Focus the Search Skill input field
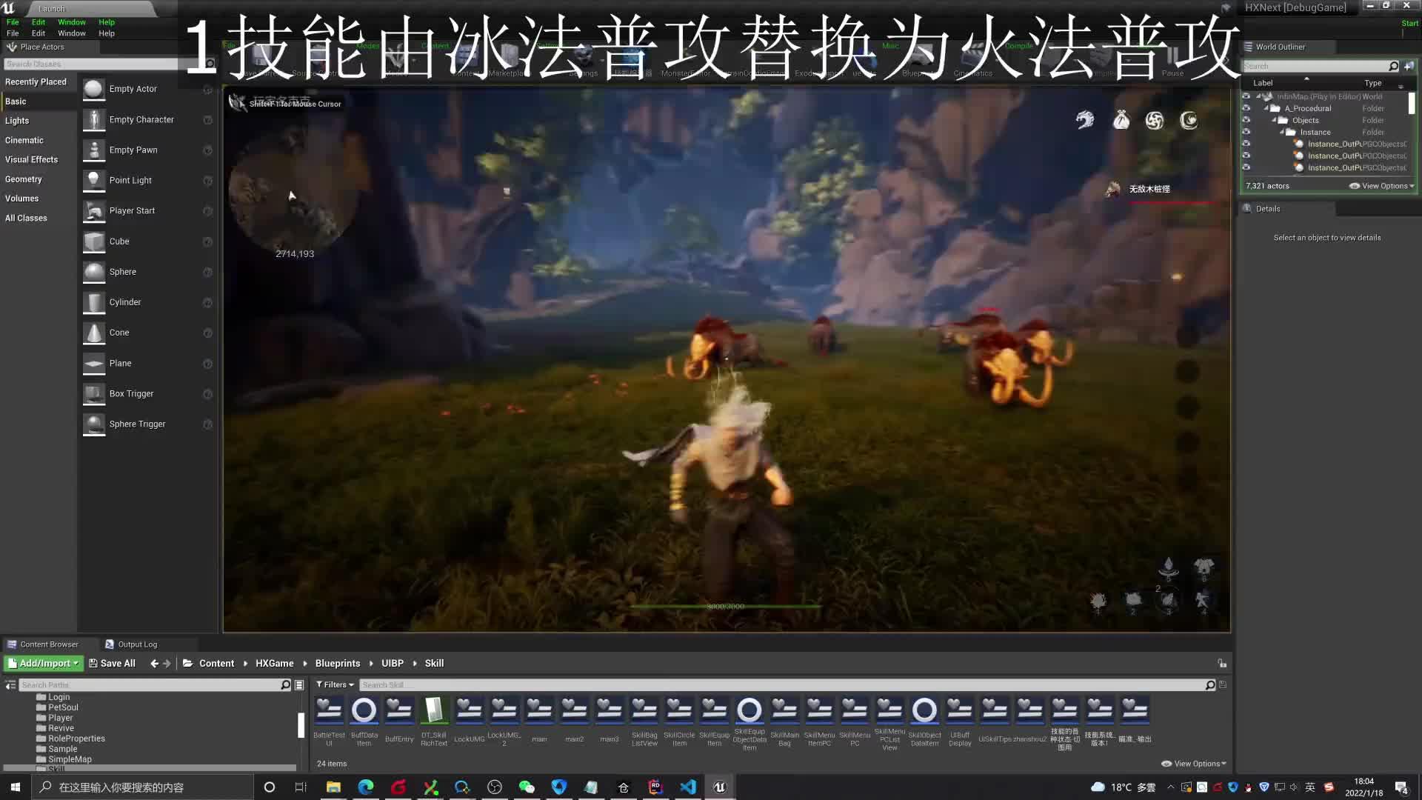Image resolution: width=1422 pixels, height=800 pixels. coord(787,685)
